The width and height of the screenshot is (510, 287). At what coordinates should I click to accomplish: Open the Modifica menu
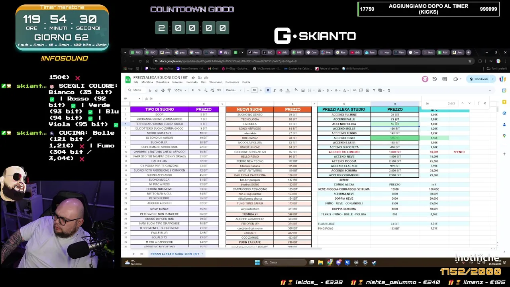pos(147,83)
